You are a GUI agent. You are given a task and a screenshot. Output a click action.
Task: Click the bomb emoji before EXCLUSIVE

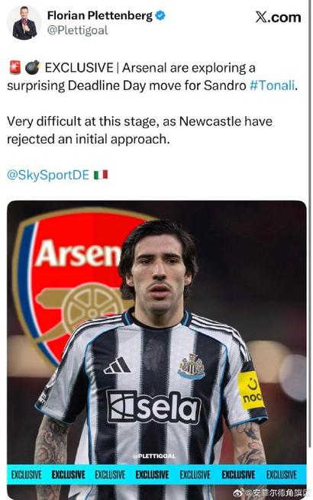(x=32, y=67)
